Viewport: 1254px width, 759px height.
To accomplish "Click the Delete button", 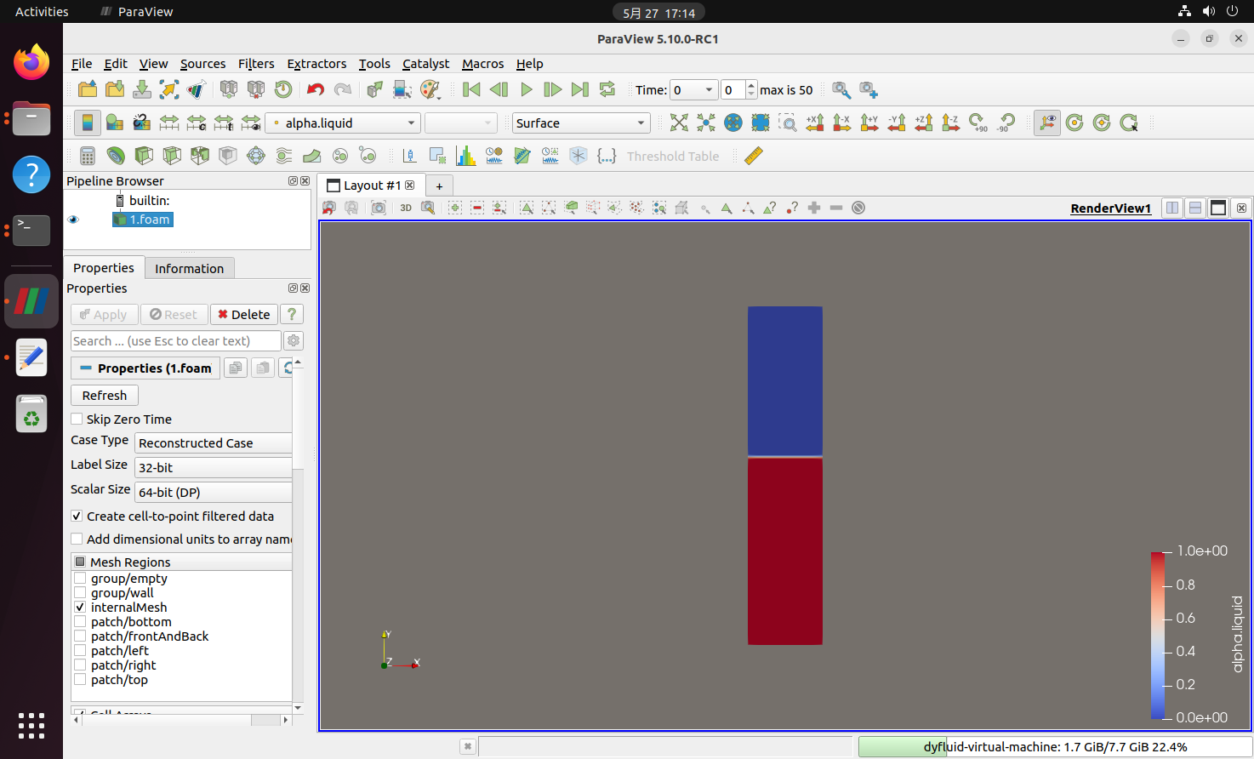I will point(243,314).
